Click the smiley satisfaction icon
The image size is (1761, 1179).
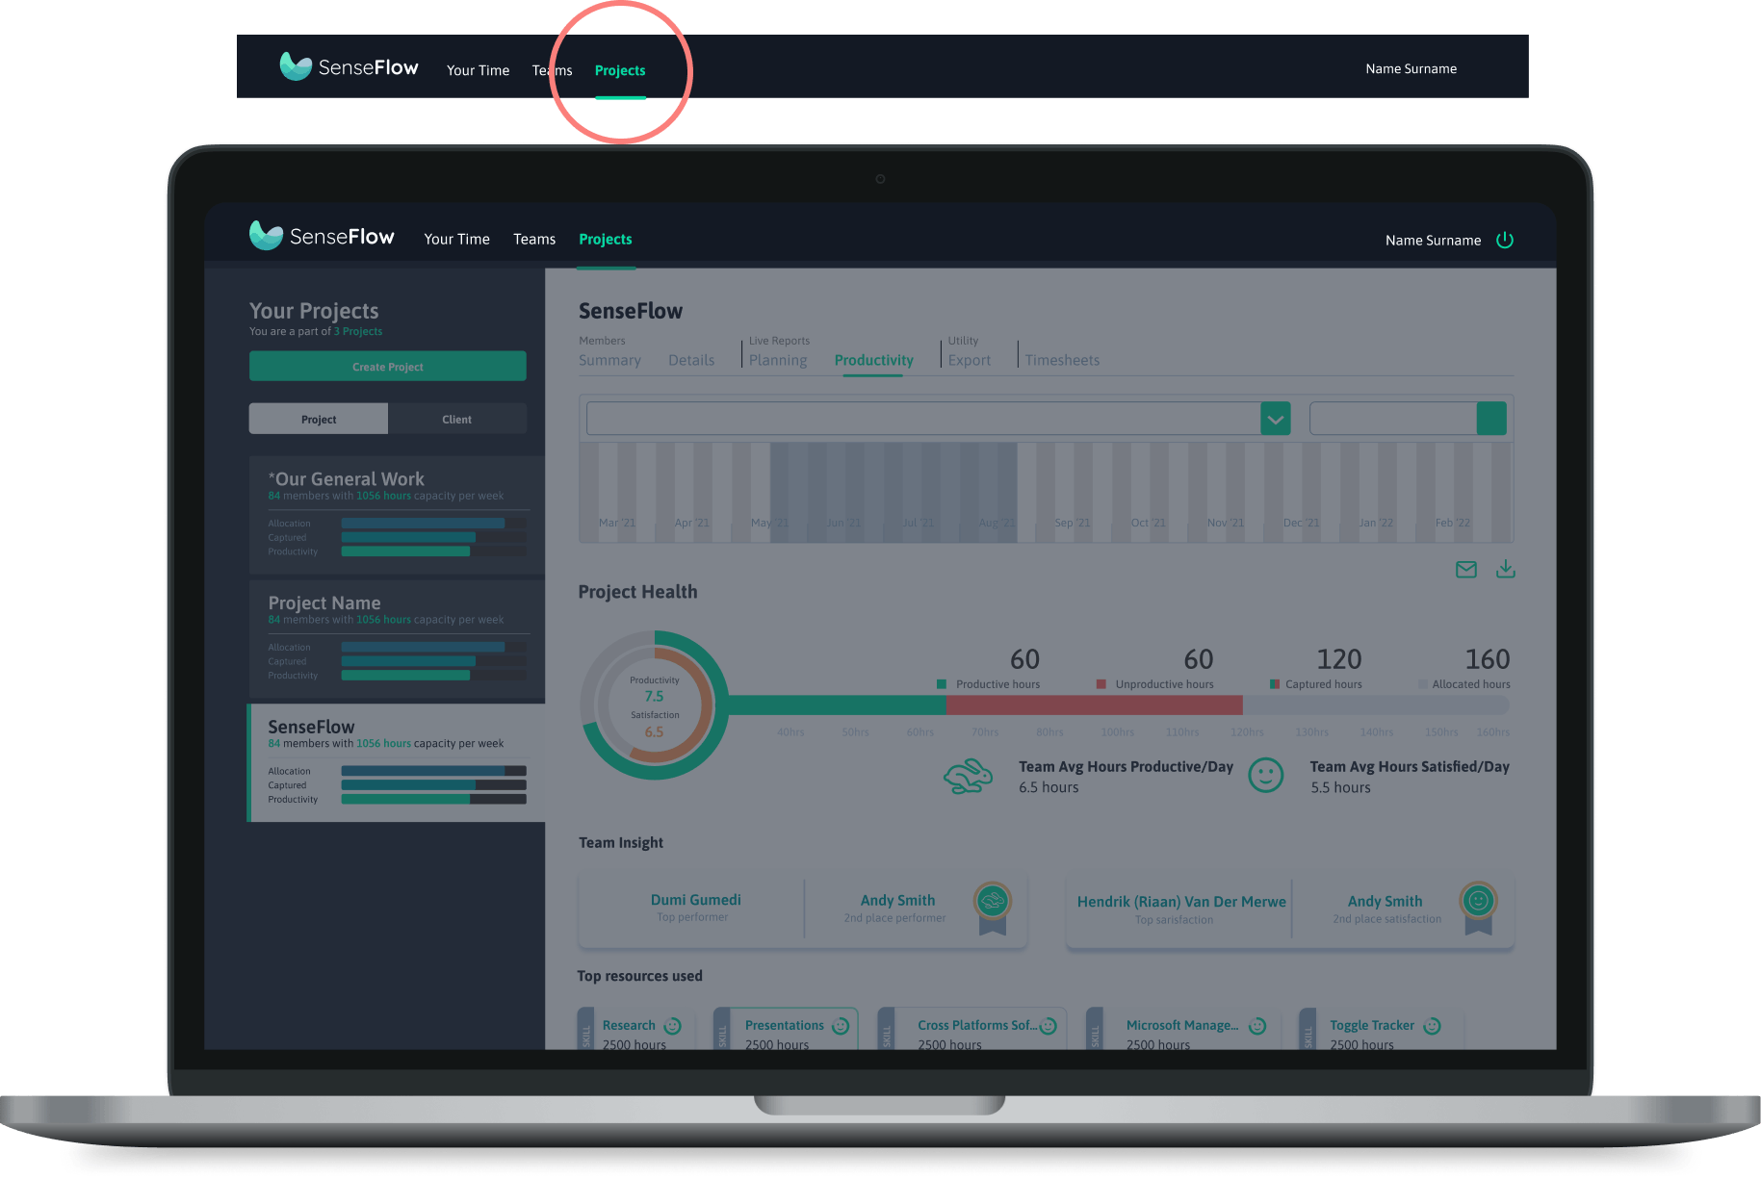point(1266,775)
